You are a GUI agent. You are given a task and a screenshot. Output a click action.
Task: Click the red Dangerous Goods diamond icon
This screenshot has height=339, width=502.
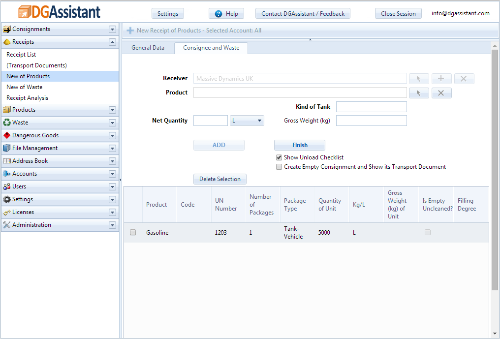[7, 135]
